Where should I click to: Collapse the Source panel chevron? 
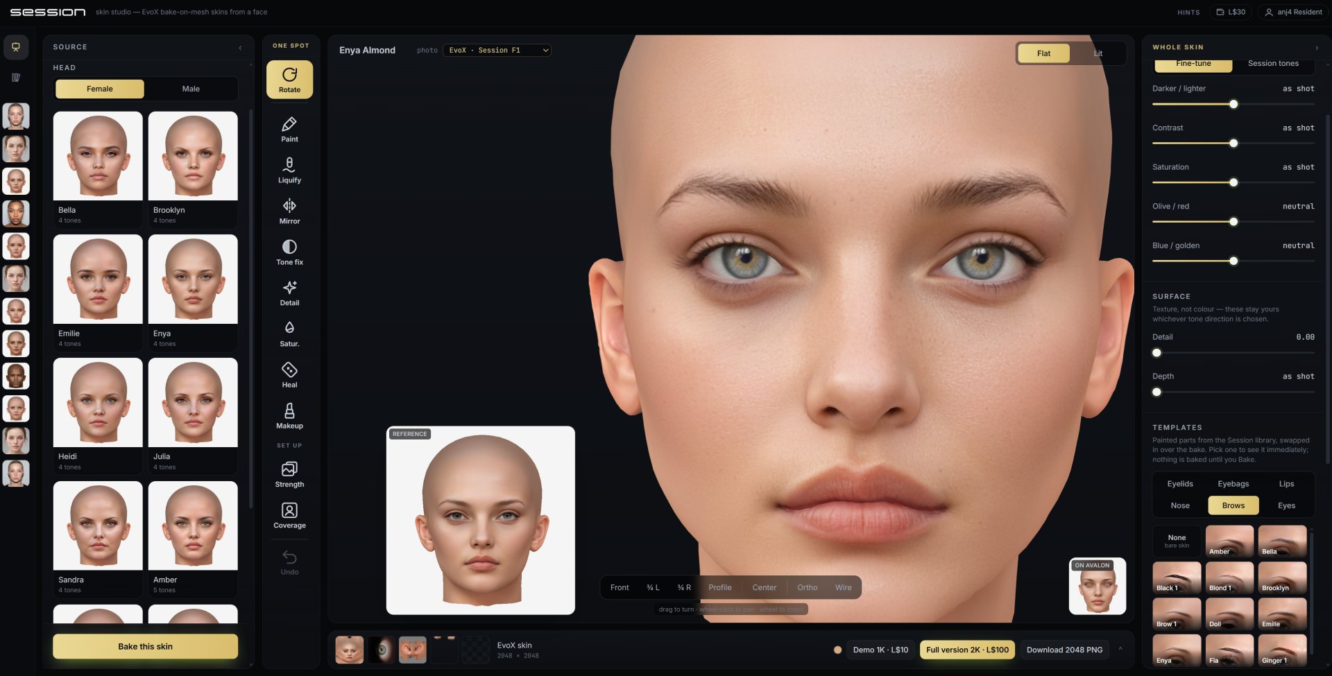[x=240, y=48]
